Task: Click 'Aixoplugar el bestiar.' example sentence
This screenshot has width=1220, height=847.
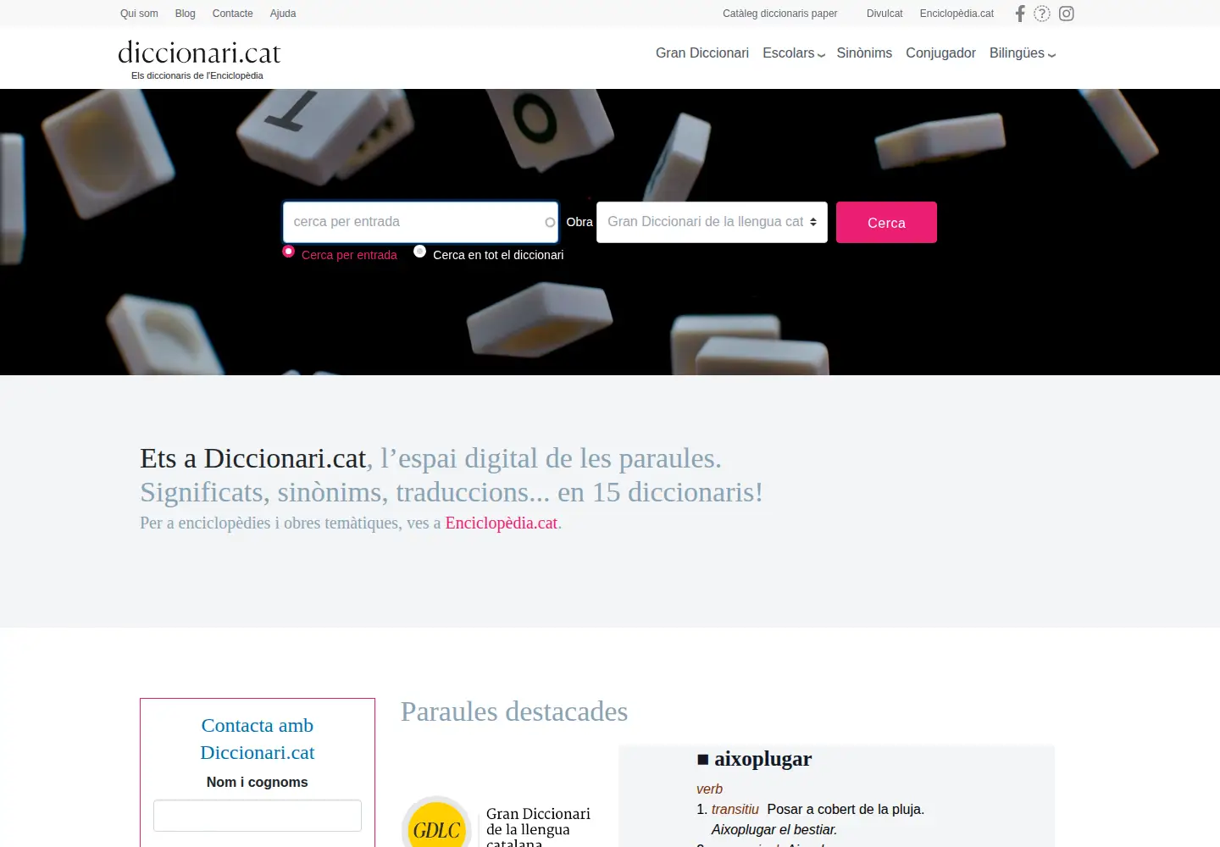Action: 774,829
